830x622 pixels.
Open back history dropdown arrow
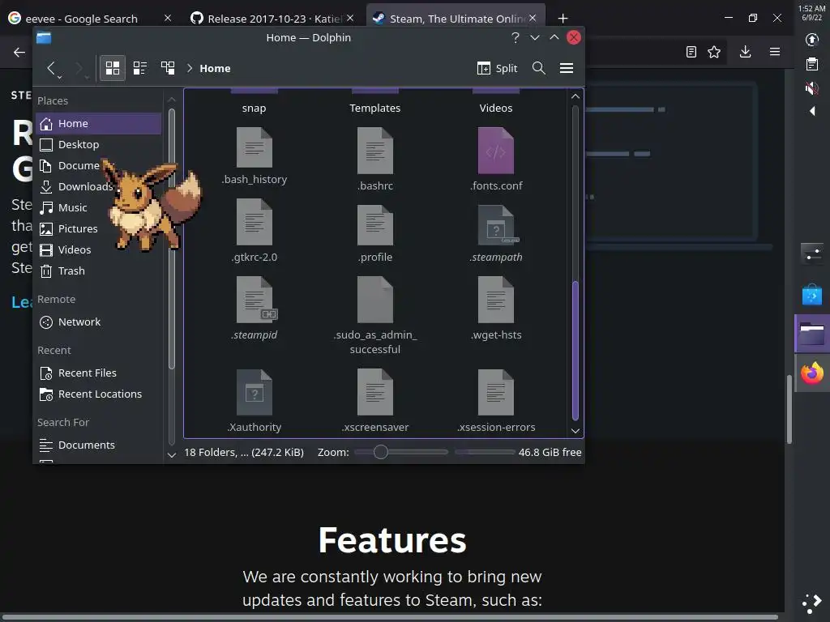tap(60, 77)
